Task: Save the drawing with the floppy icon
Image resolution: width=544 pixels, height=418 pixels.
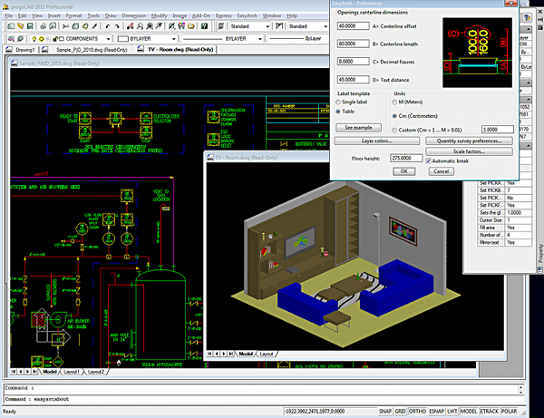Action: point(30,26)
